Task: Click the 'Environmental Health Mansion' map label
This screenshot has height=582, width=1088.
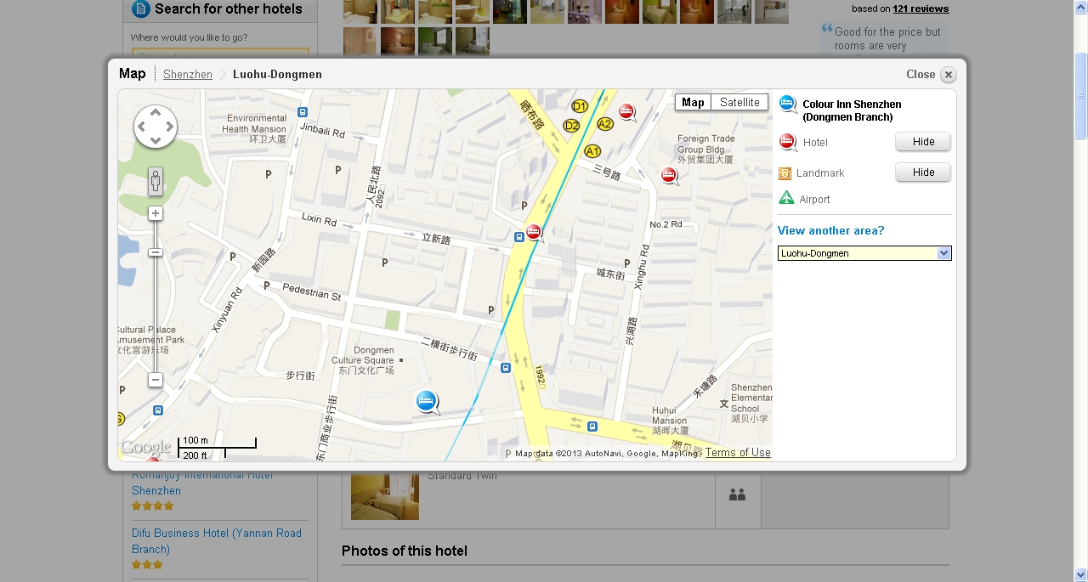Action: tap(256, 129)
